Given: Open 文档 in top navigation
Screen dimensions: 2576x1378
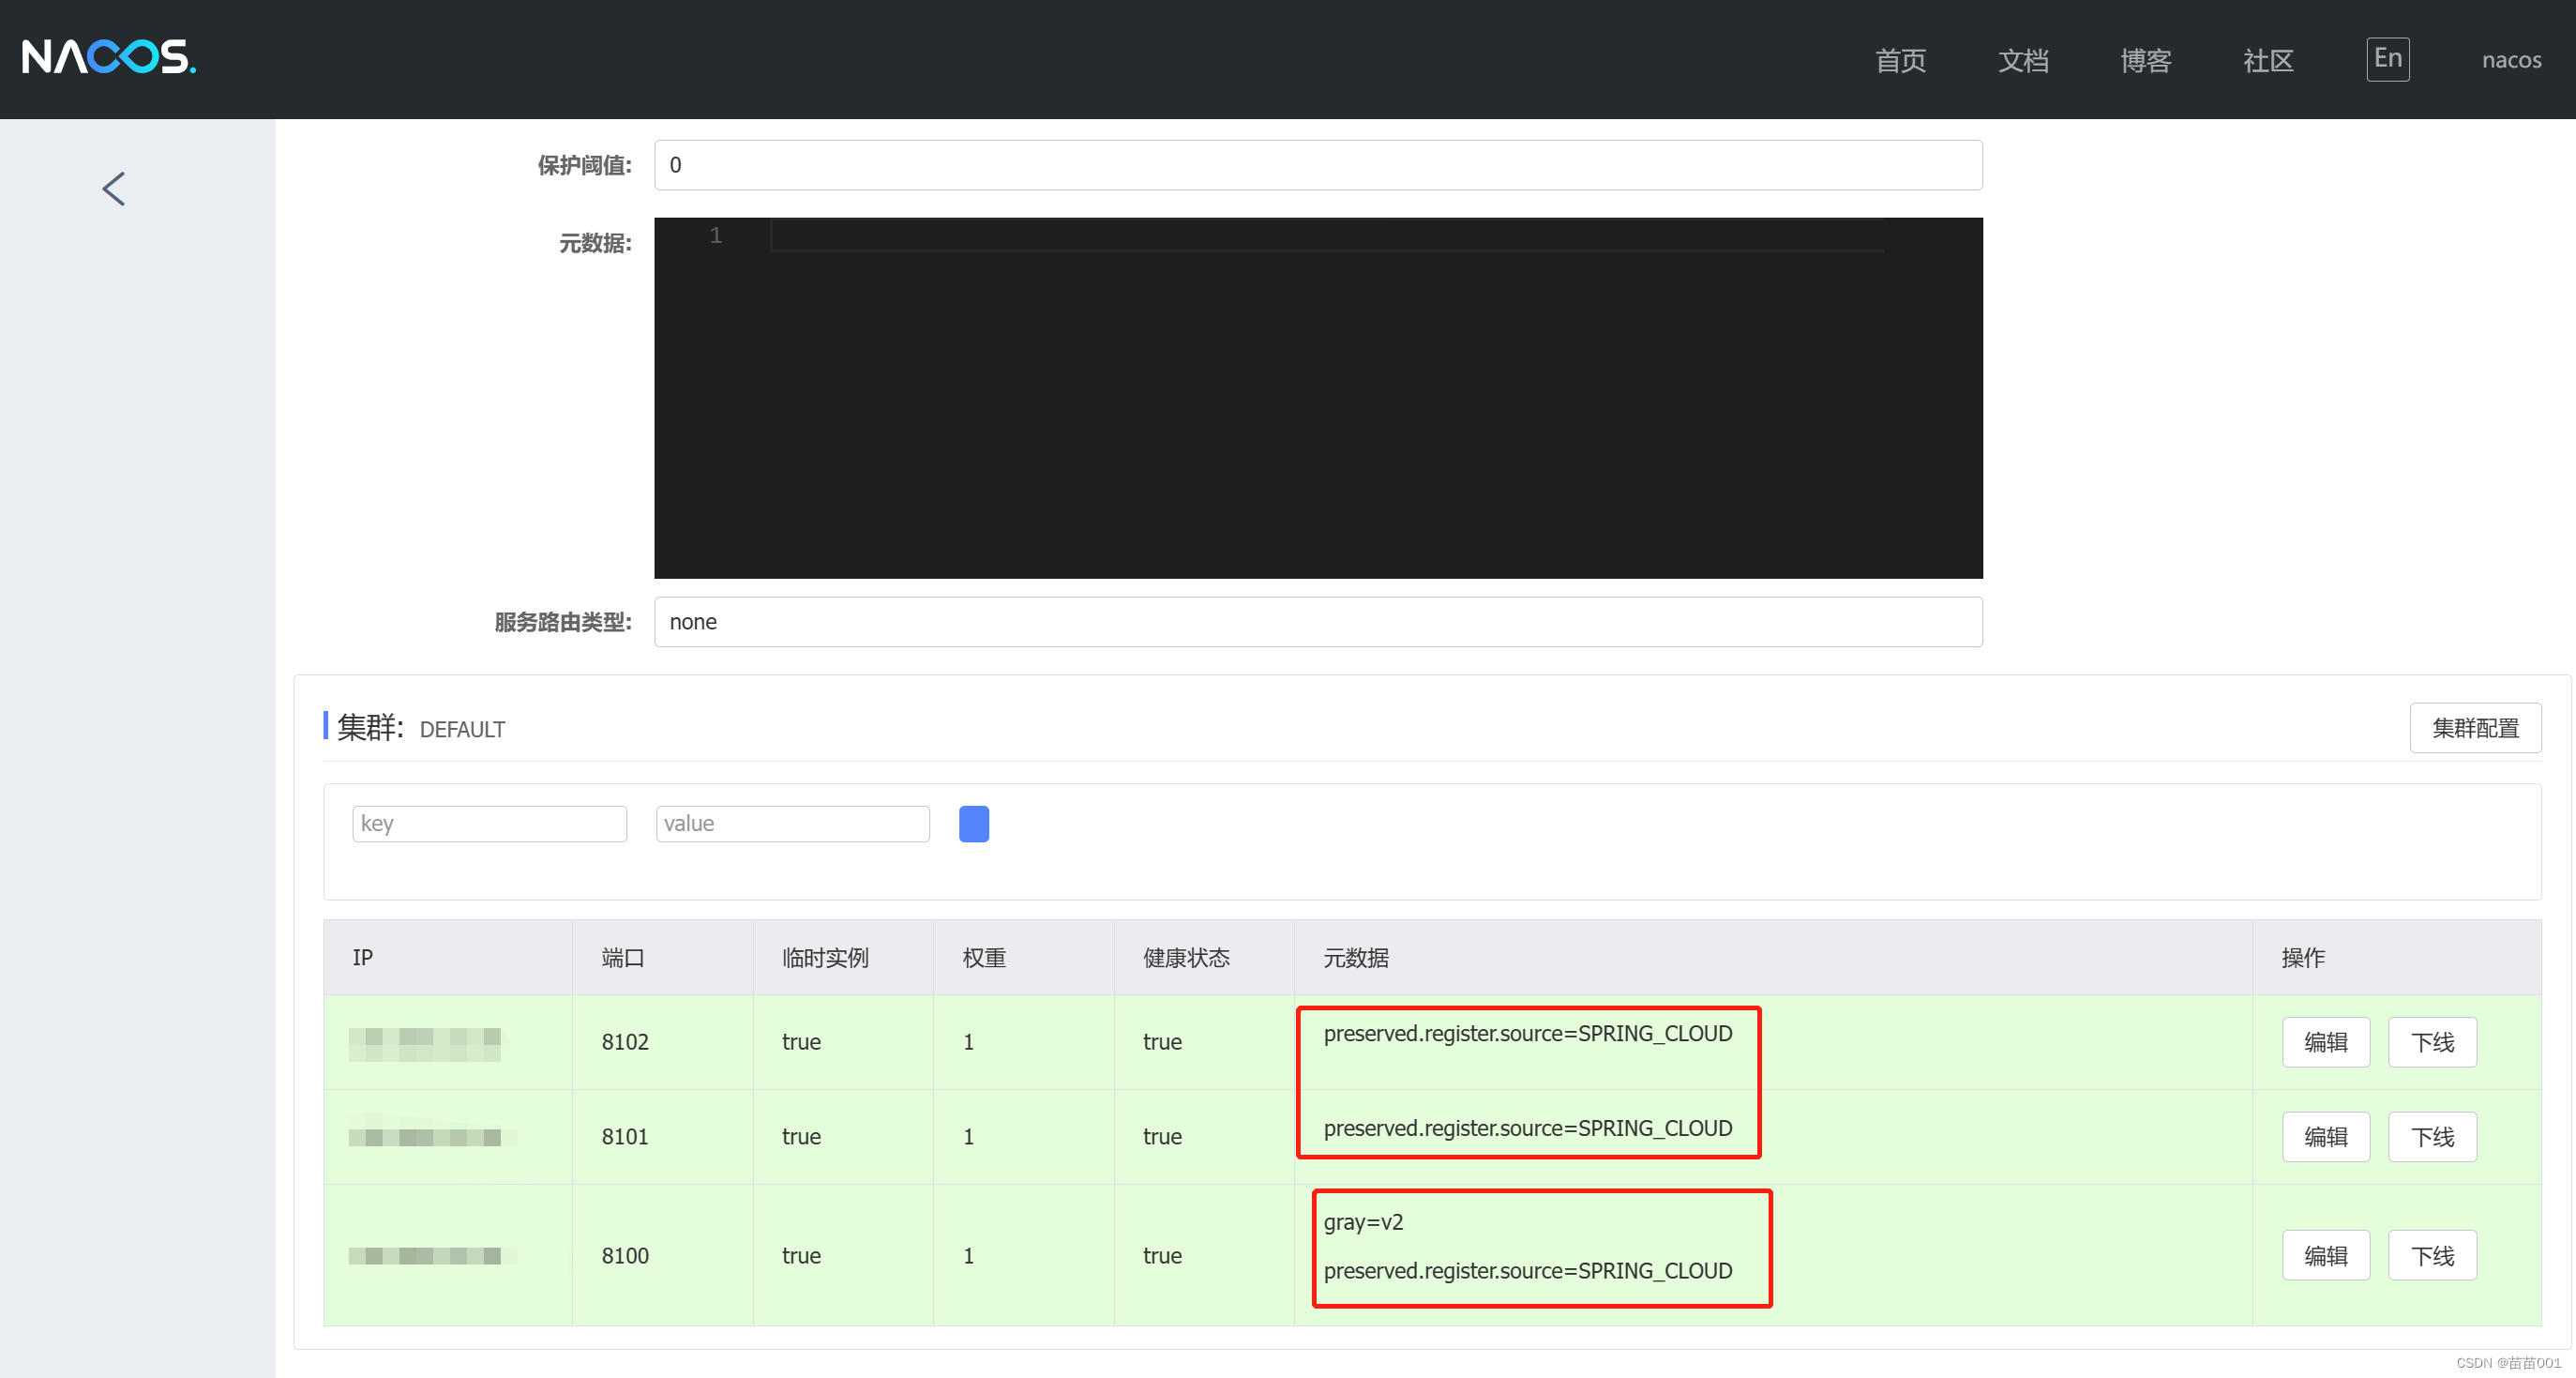Looking at the screenshot, I should point(2023,60).
